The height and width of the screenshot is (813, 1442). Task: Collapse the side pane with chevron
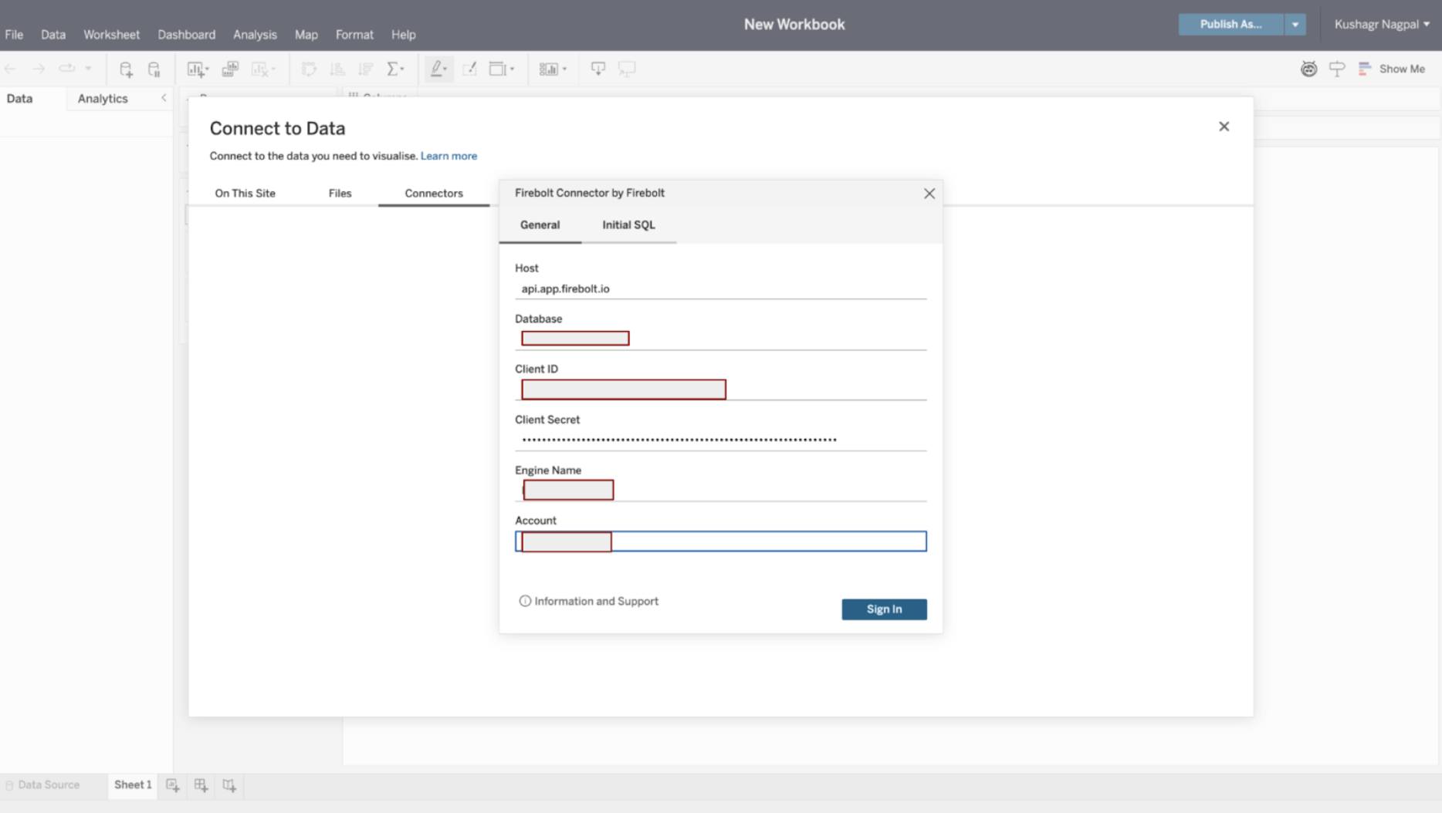tap(164, 98)
